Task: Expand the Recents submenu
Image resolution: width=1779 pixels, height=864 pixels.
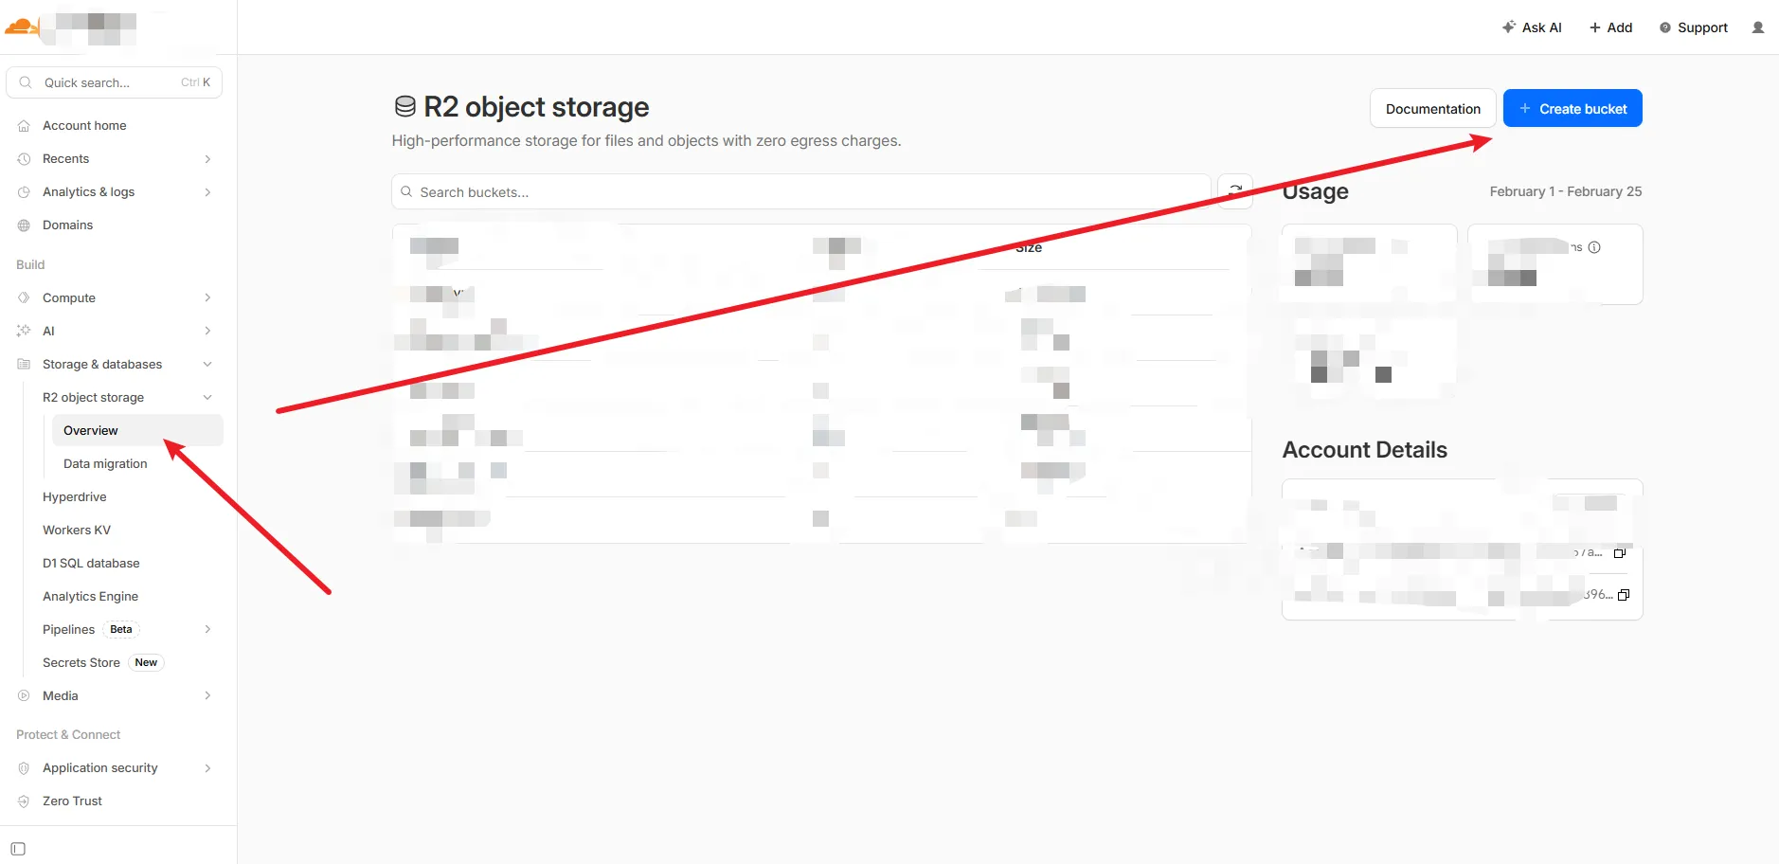Action: 207,159
